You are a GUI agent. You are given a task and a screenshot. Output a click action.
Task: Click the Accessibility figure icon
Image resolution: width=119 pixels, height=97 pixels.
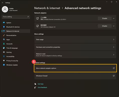click(x=4, y=56)
